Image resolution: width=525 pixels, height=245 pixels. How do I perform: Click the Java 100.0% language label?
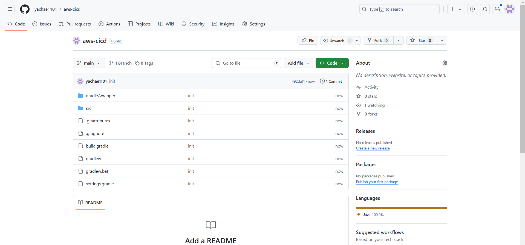371,215
